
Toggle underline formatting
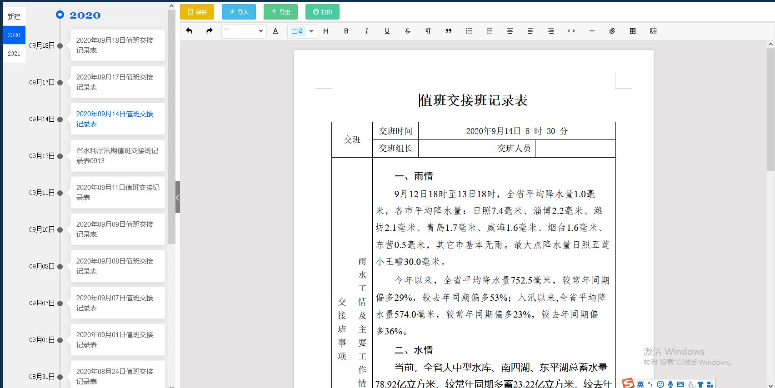click(x=387, y=31)
